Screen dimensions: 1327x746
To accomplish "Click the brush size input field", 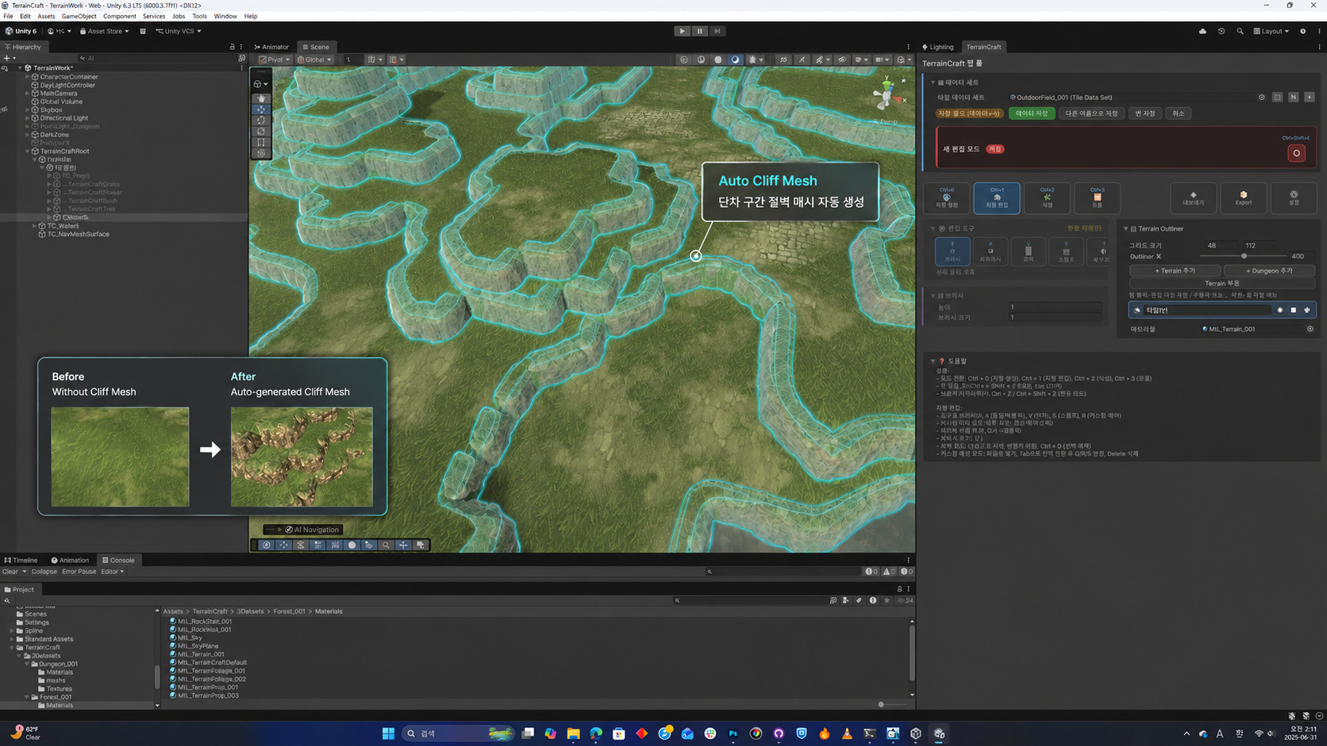I will [1055, 318].
